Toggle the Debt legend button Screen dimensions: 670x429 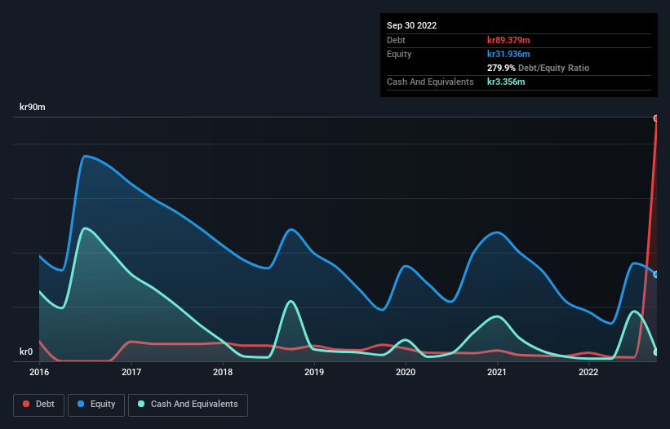tap(38, 405)
